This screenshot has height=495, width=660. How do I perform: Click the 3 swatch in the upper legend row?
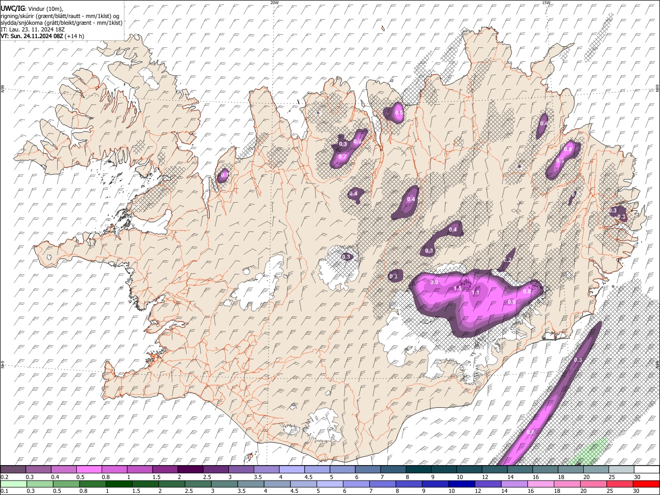pyautogui.click(x=241, y=470)
